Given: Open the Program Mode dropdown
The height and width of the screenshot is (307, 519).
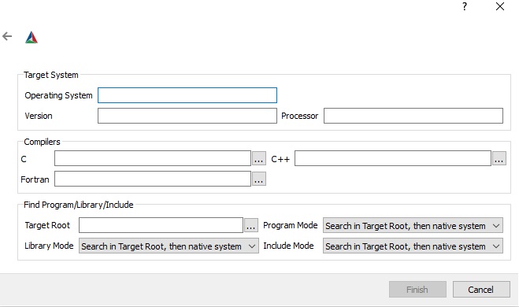Looking at the screenshot, I should (413, 226).
